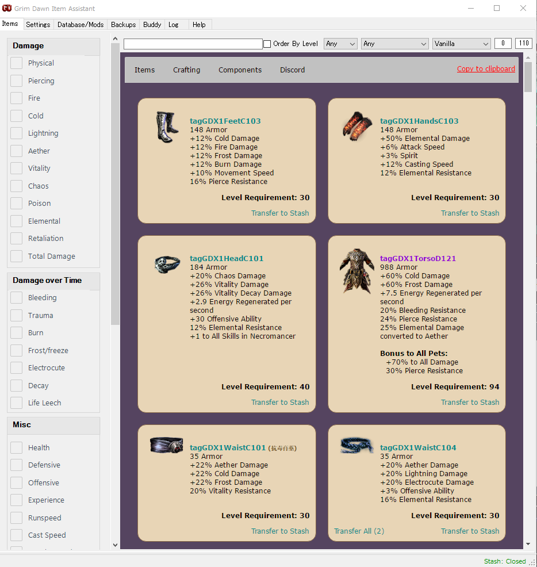Toggle the Order By Level checkbox
This screenshot has height=567, width=537.
[x=267, y=44]
